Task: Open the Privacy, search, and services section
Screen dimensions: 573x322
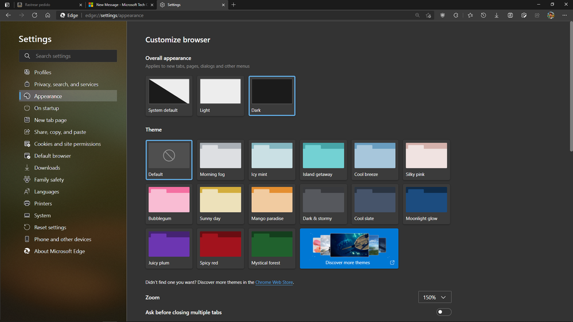Action: coord(66,84)
